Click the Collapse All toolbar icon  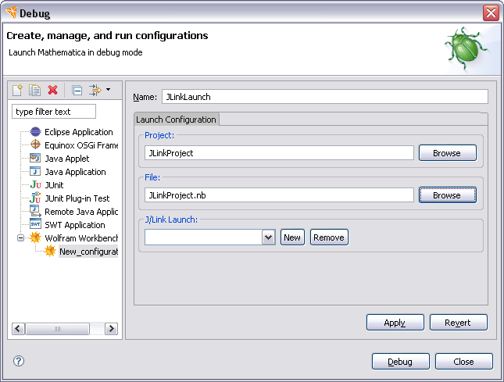coord(77,91)
